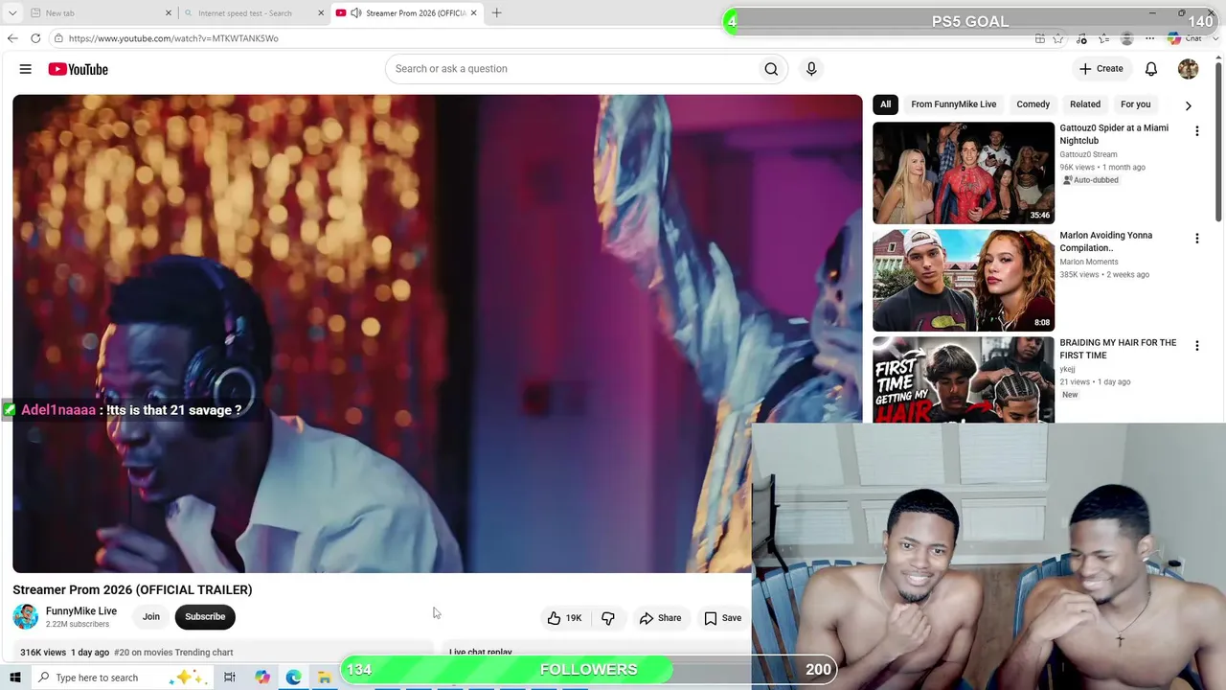1226x690 pixels.
Task: Mute the Streamer Prom tab audio
Action: click(x=355, y=13)
